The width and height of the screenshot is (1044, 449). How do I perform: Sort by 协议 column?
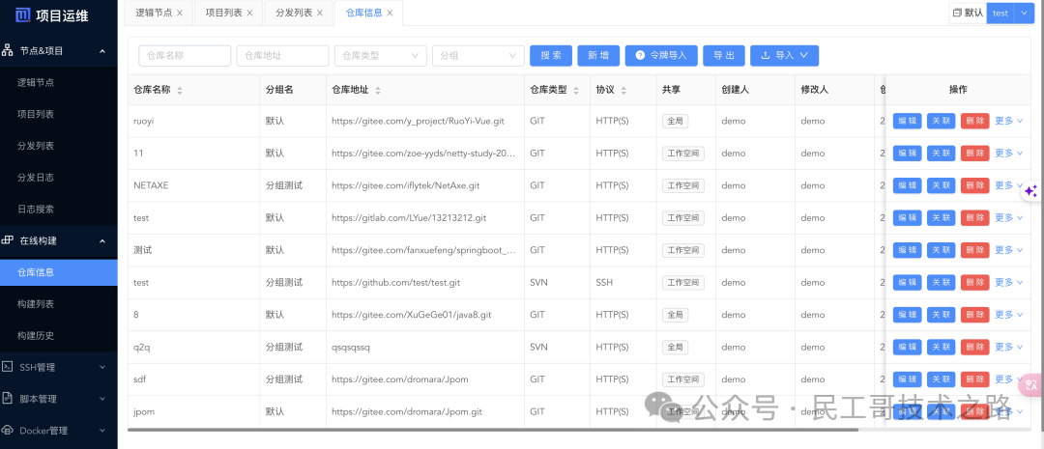pyautogui.click(x=623, y=91)
